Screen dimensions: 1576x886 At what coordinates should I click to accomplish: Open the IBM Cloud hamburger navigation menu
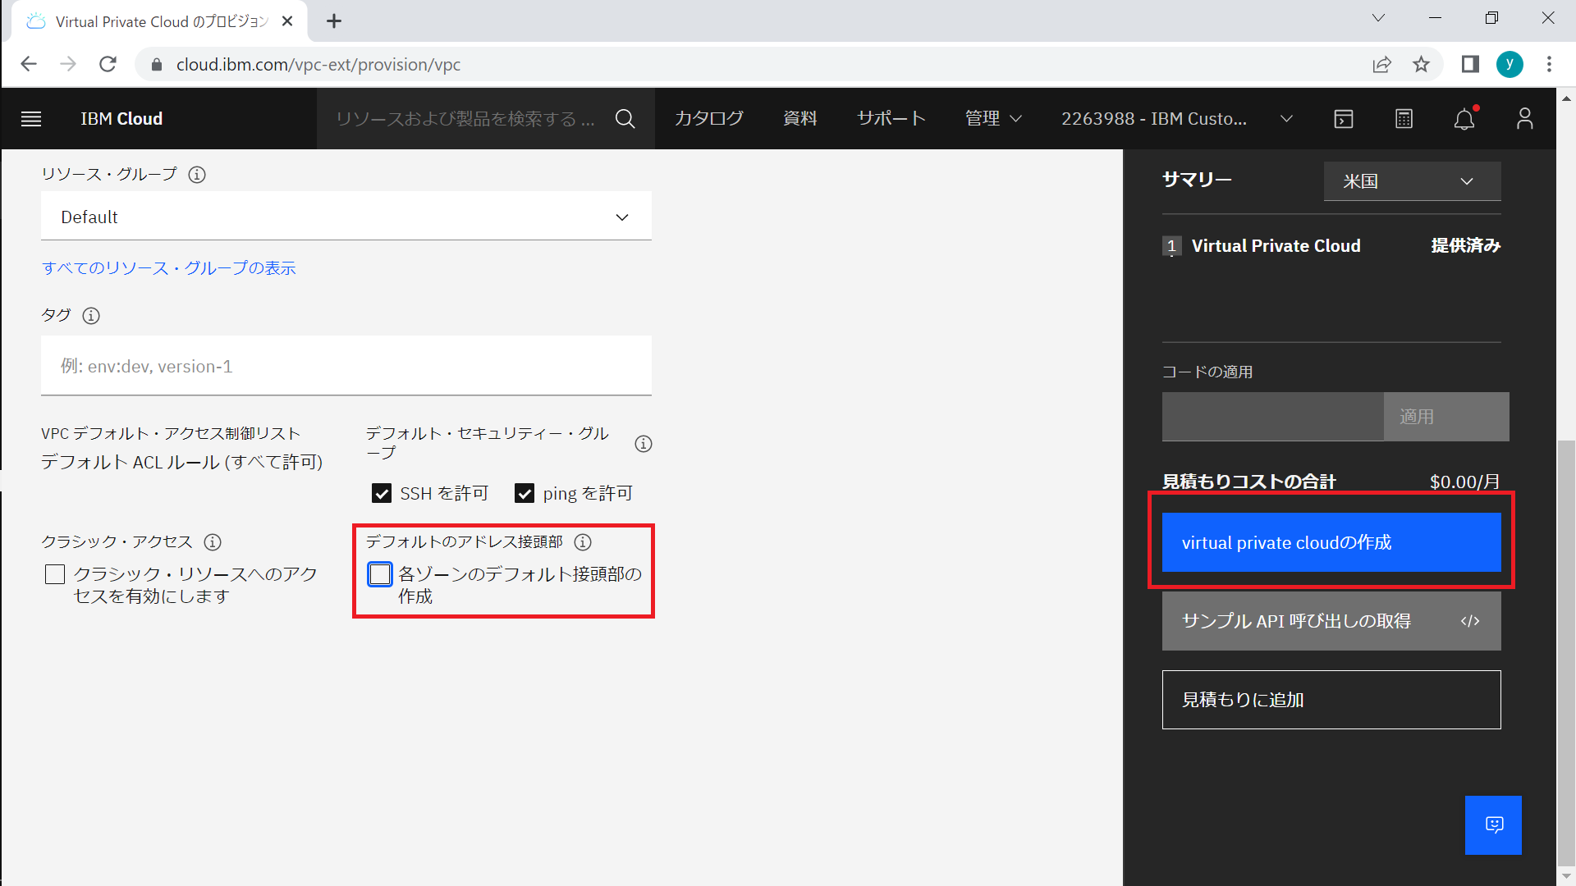click(x=31, y=119)
